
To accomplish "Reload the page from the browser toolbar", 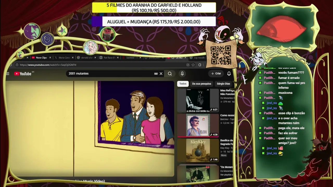I will click(10, 65).
